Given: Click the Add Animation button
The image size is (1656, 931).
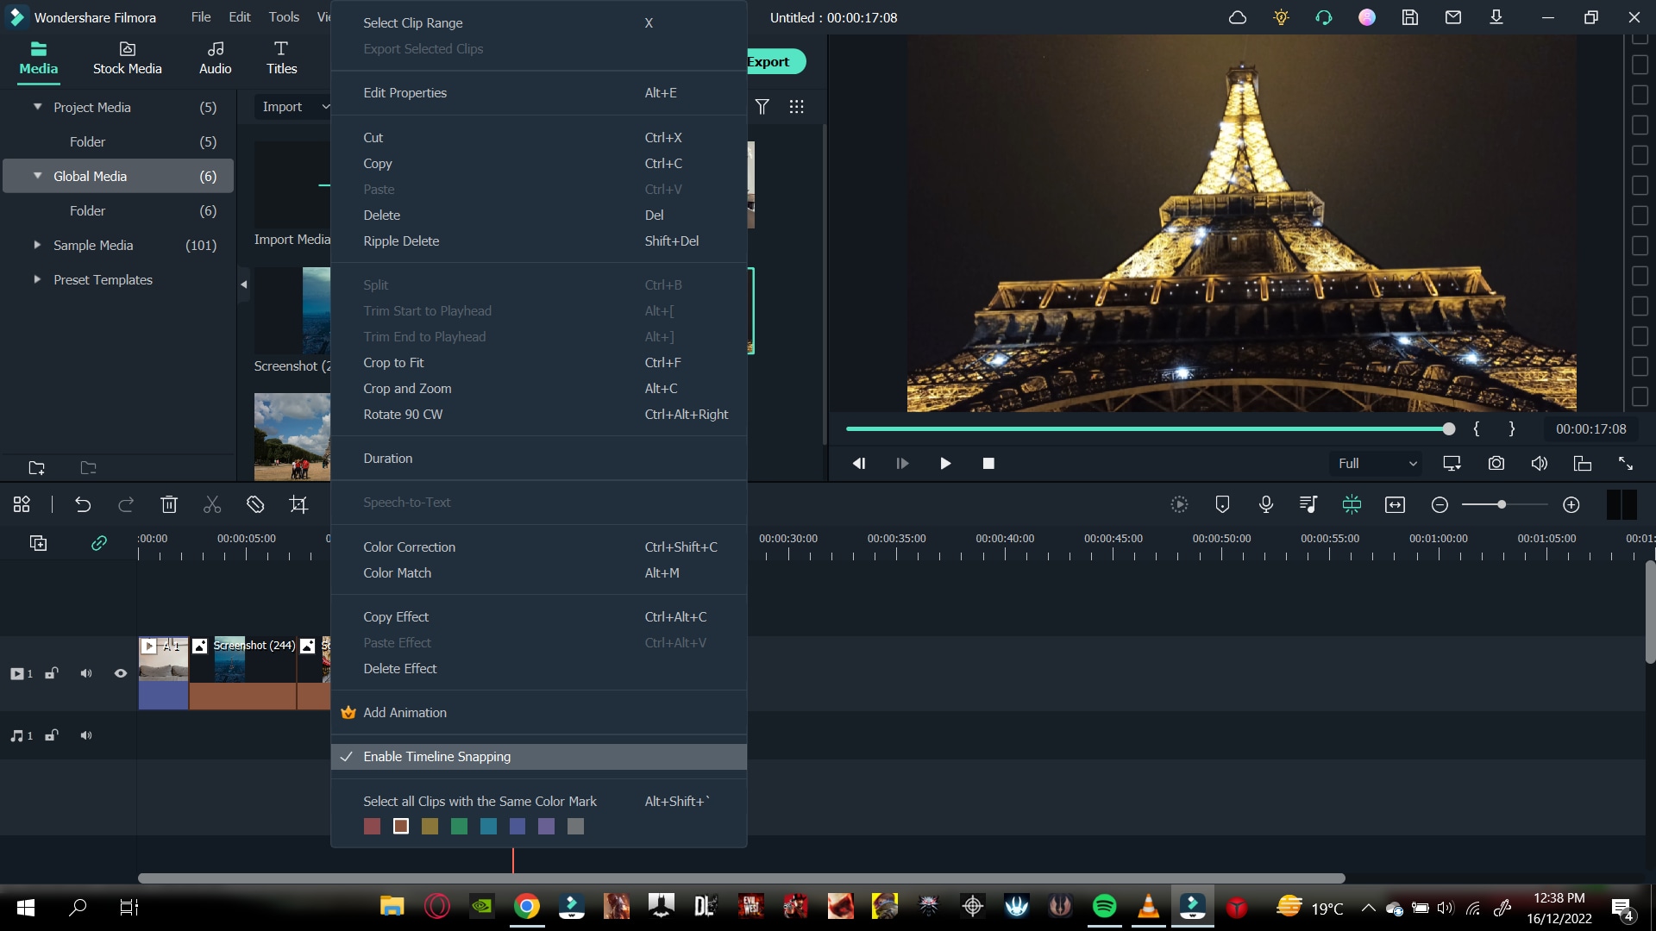Looking at the screenshot, I should point(405,711).
